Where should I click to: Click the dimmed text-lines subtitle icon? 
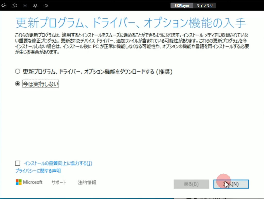pyautogui.click(x=25, y=5)
